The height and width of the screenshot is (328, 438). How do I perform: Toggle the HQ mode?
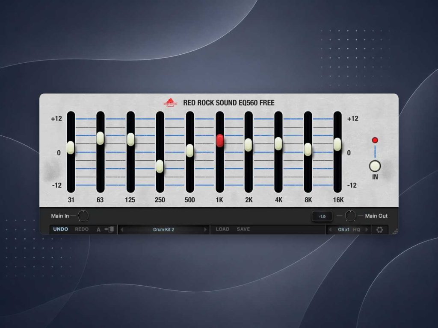[356, 229]
